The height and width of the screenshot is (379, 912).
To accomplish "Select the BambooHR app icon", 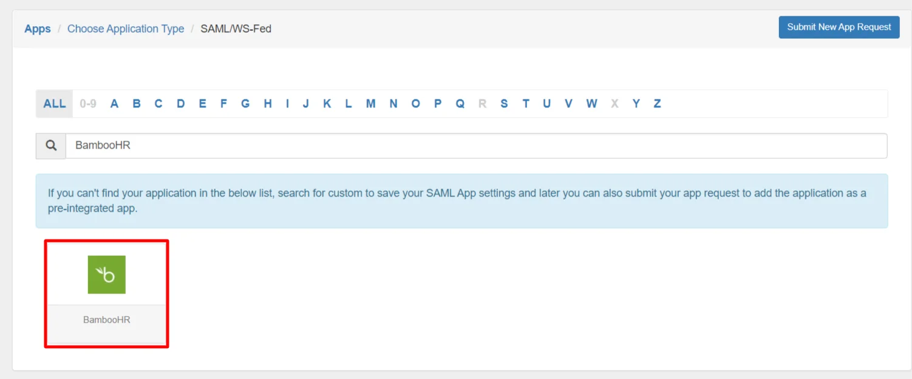I will 107,274.
